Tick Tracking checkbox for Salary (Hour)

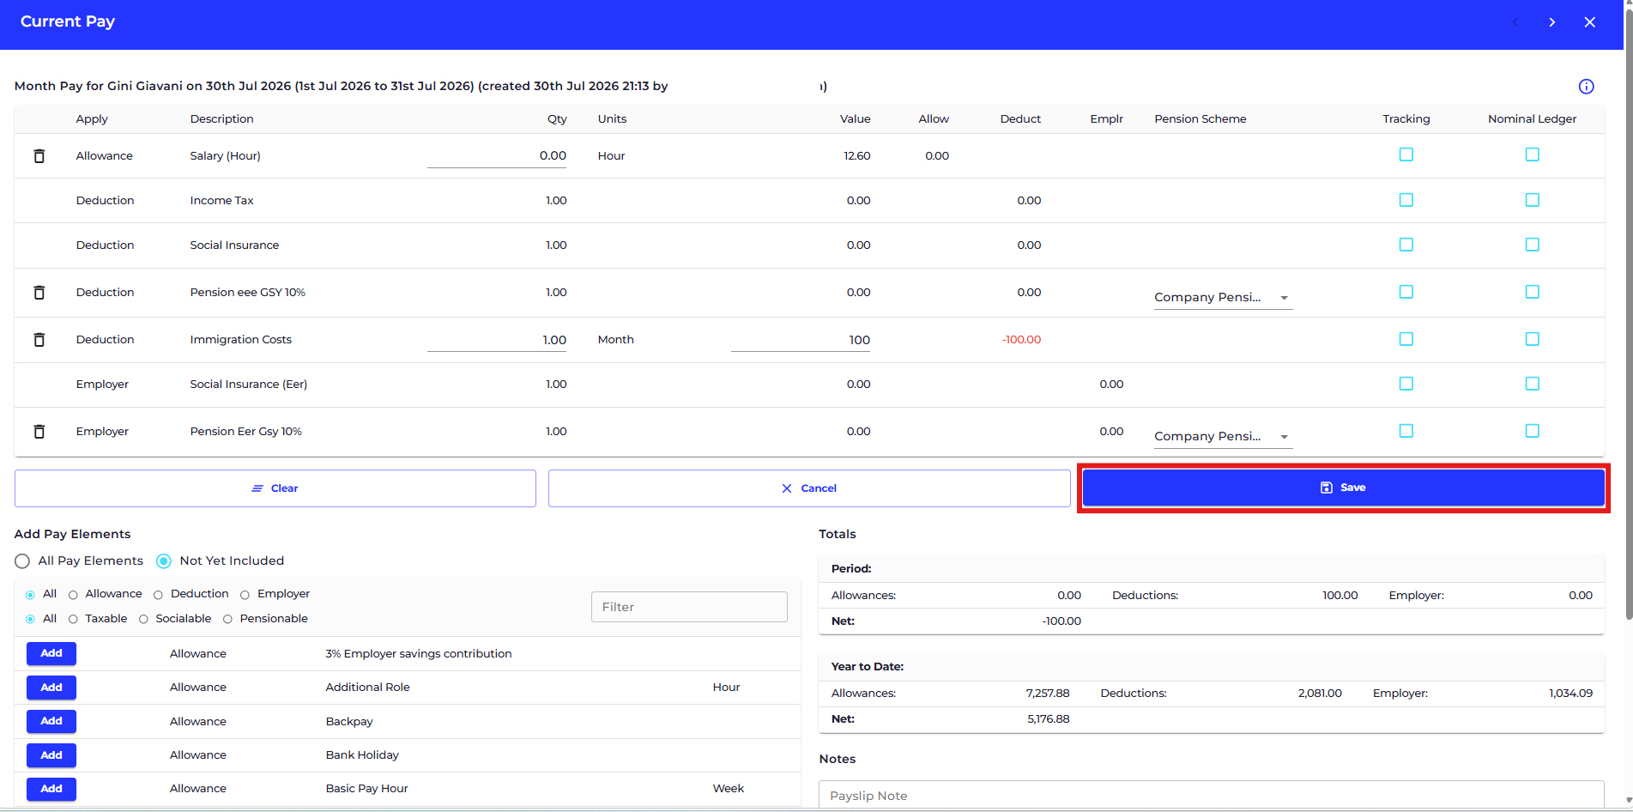pyautogui.click(x=1406, y=155)
